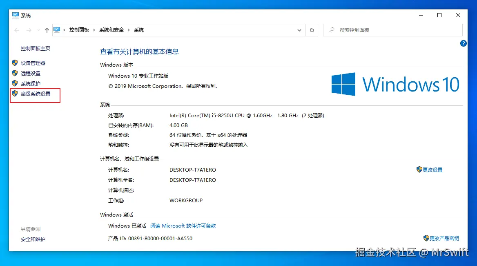Viewport: 477px width, 266px height.
Task: Click the computer icon in address bar
Action: [57, 29]
